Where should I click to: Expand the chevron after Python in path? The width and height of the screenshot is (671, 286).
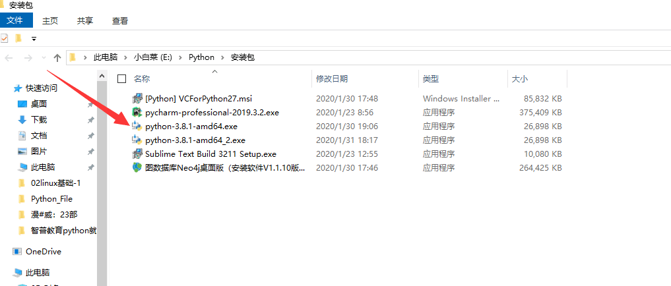(x=222, y=57)
